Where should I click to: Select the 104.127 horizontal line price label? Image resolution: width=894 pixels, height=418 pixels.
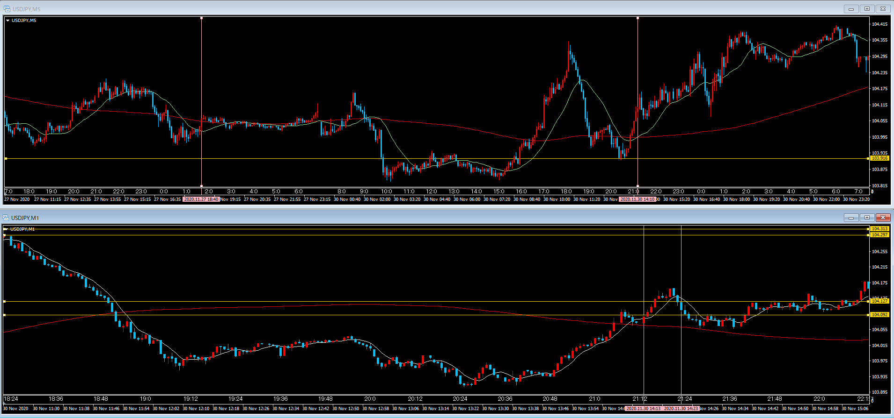pyautogui.click(x=879, y=301)
